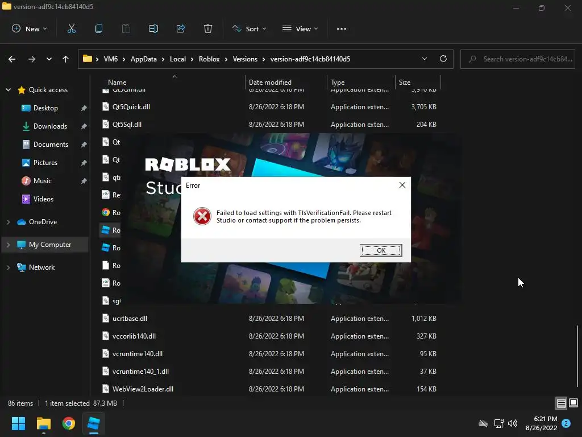Screen dimensions: 582x437
Task: Close the Error dialog with the X
Action: pos(402,185)
